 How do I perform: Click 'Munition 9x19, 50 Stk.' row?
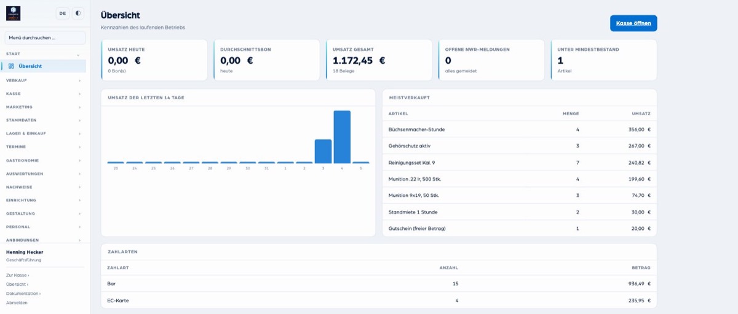tap(520, 195)
